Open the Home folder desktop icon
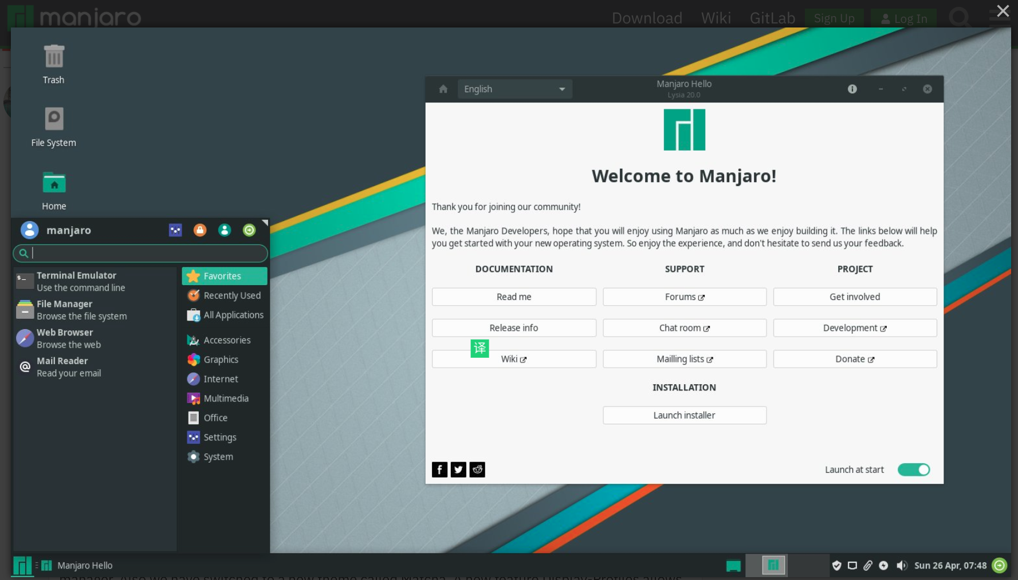Screen dimensions: 1018x580 [54, 191]
